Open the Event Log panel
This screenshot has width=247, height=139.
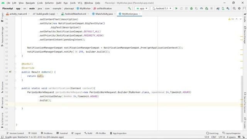[212, 133]
